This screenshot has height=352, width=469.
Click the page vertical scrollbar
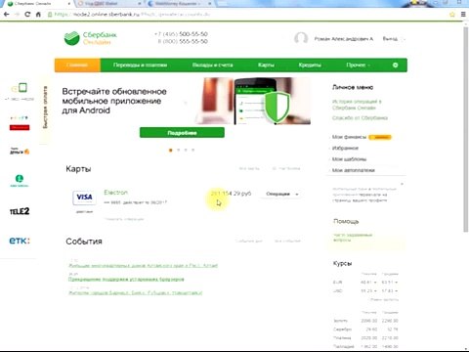(466, 129)
